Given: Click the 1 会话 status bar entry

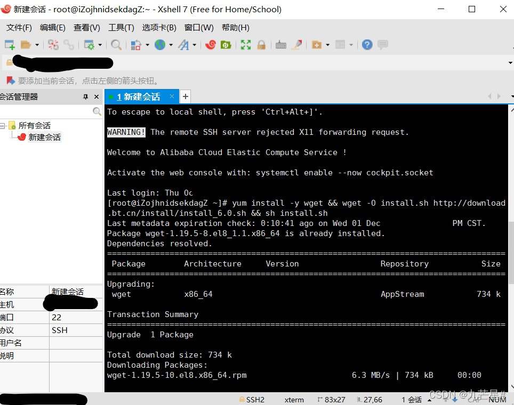Looking at the screenshot, I should point(412,400).
